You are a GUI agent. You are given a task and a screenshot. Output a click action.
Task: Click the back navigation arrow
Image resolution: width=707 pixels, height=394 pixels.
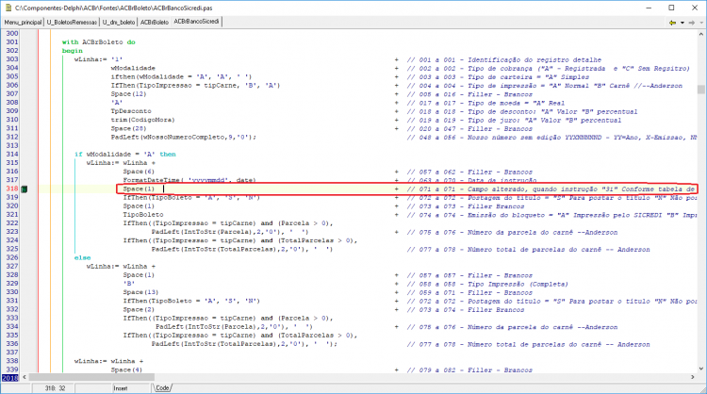click(x=672, y=23)
